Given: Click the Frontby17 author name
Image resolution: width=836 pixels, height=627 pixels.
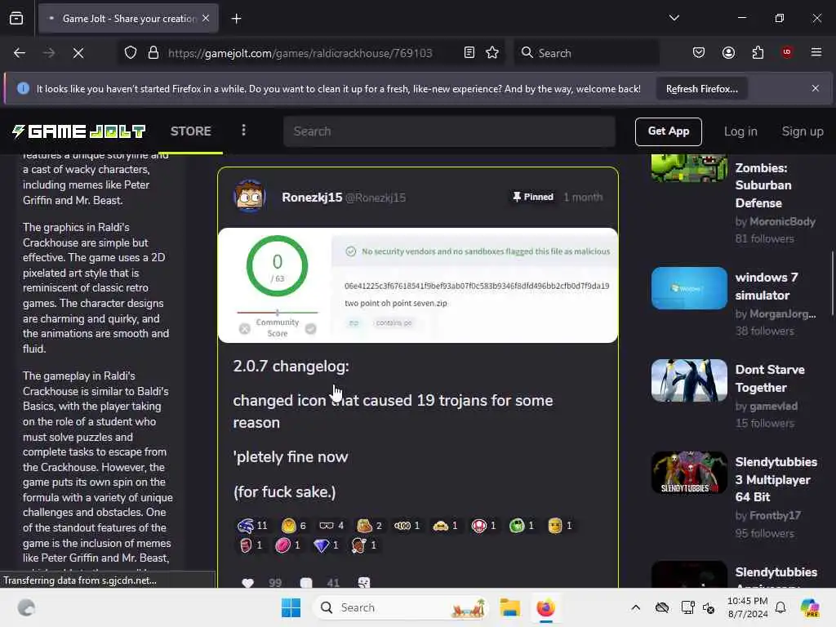Looking at the screenshot, I should (x=775, y=516).
